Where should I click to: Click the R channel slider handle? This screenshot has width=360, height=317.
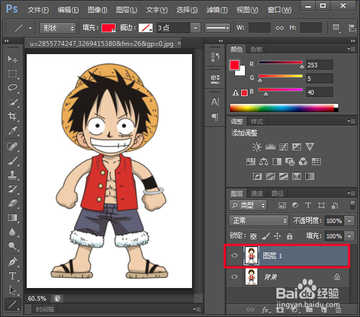[302, 67]
